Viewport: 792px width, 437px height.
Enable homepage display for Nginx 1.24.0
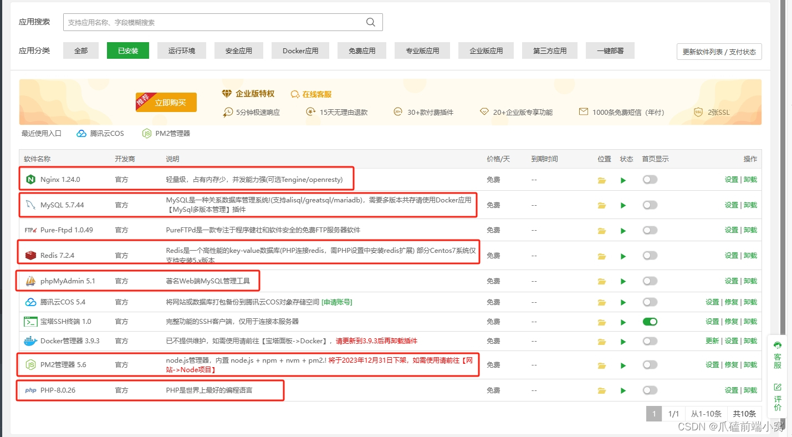(650, 180)
